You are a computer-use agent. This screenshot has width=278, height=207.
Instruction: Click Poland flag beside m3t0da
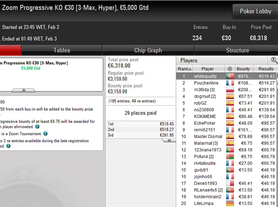point(230,90)
